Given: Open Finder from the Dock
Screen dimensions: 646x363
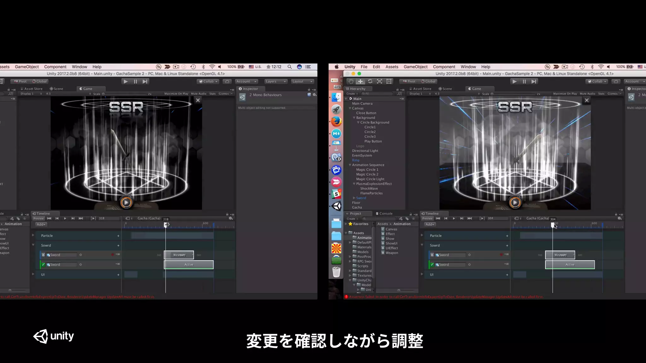Looking at the screenshot, I should pos(336,97).
